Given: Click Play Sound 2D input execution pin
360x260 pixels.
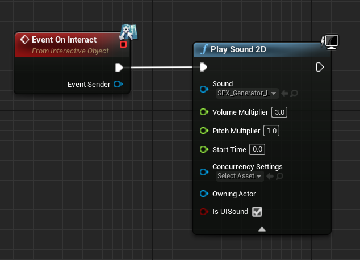Looking at the screenshot, I should pyautogui.click(x=203, y=67).
